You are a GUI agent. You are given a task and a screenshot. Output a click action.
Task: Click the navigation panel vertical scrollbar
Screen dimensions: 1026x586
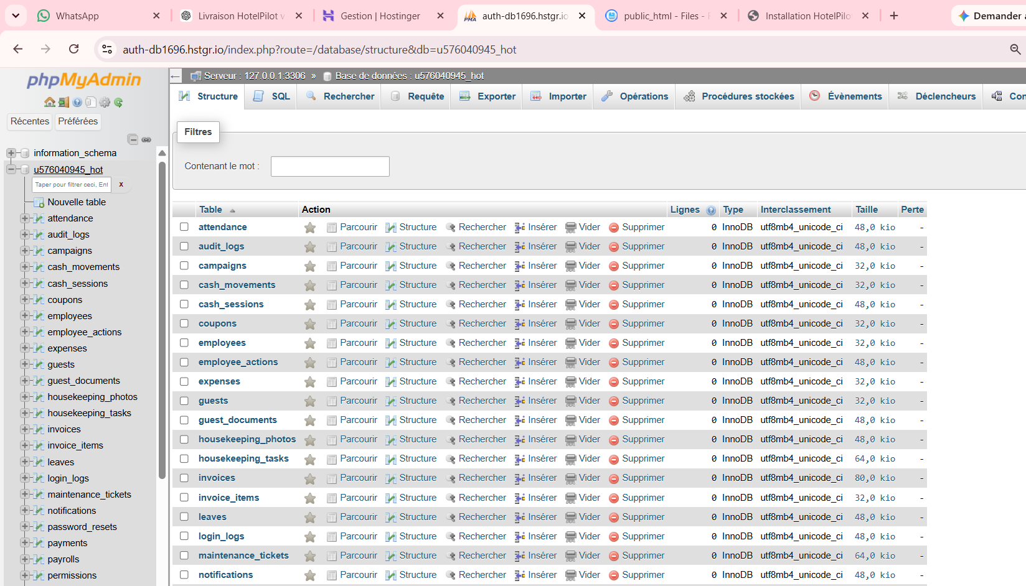click(162, 320)
